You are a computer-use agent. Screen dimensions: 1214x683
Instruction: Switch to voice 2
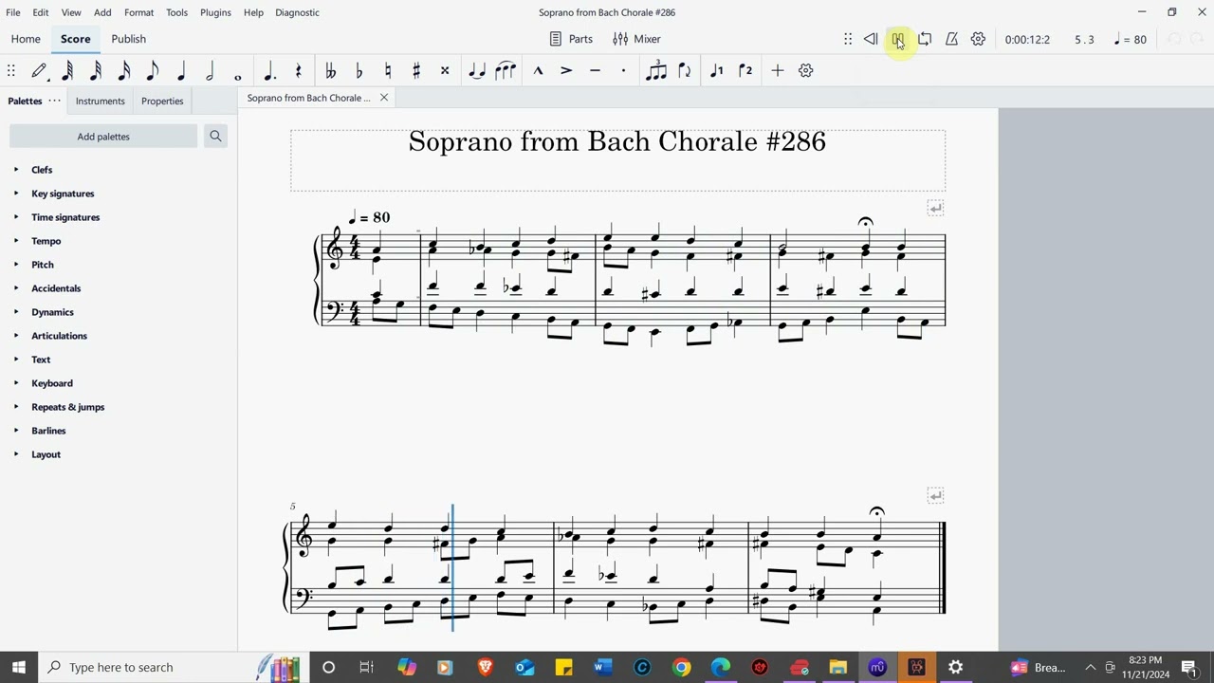click(x=745, y=70)
